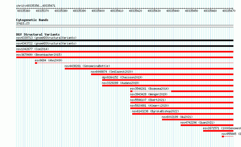
Task: Click the black bar under nsv4343722
Action: [125, 46]
